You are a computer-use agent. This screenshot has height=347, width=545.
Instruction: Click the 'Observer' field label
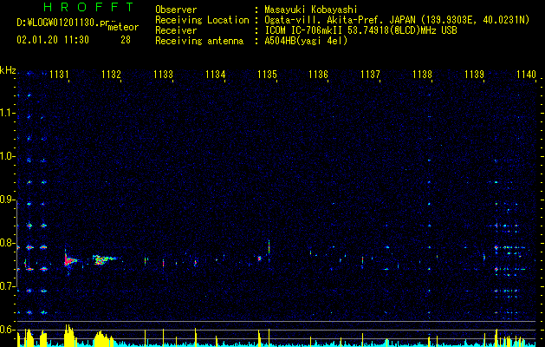(176, 10)
